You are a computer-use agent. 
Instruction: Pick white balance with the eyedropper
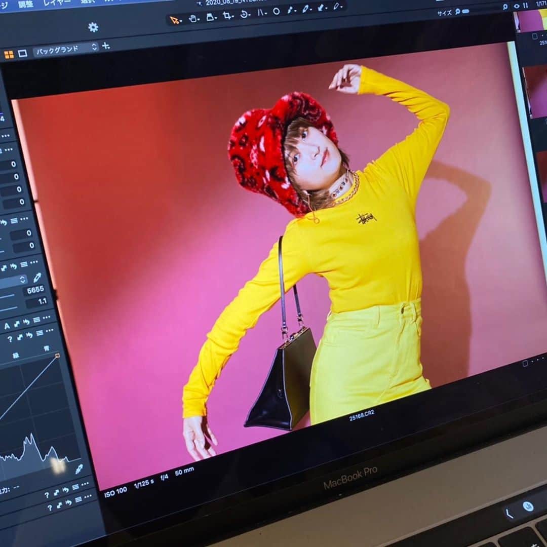(x=37, y=278)
